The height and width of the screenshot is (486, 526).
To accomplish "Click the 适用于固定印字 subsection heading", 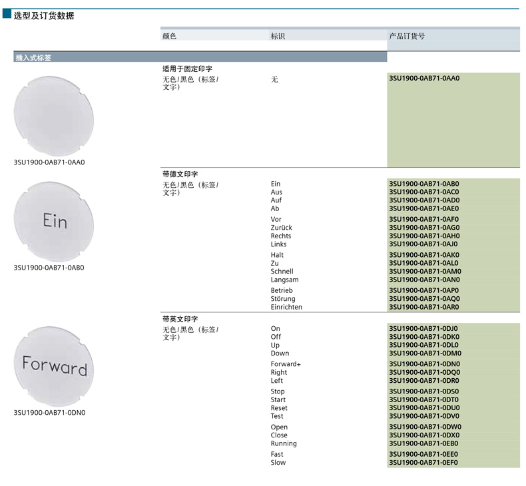I will coord(187,69).
